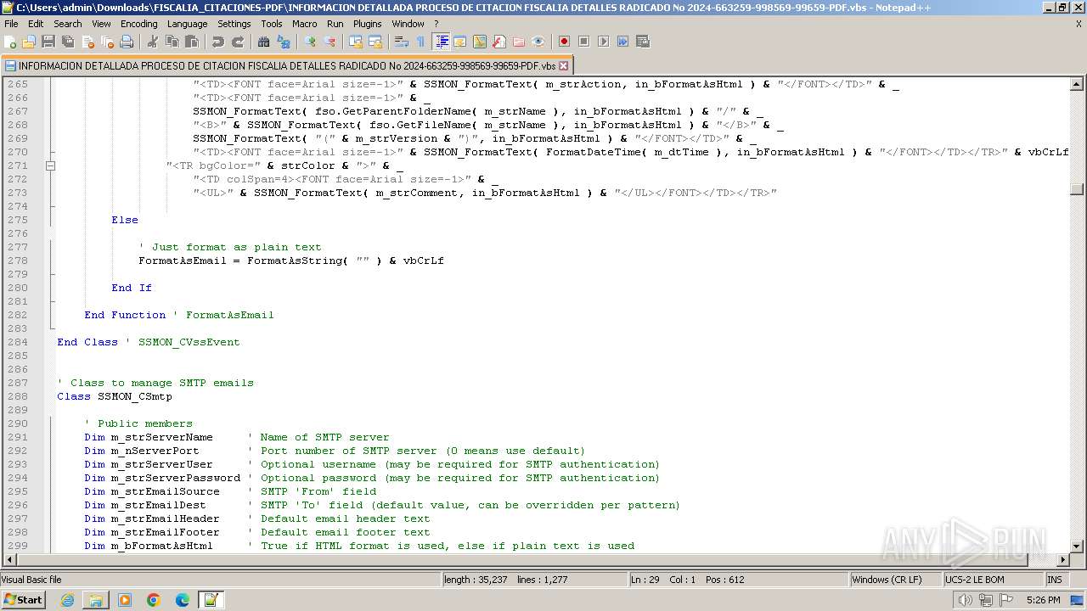Paste clipboard via toolbar icon
The image size is (1087, 611).
(x=192, y=42)
